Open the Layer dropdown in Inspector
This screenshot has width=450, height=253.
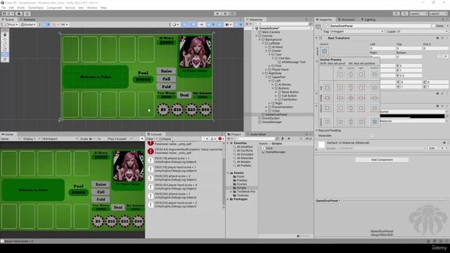click(x=422, y=32)
